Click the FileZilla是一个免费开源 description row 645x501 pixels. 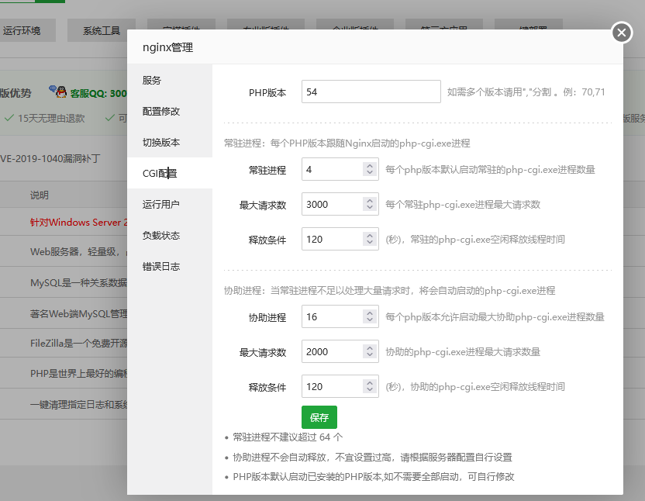tap(78, 344)
